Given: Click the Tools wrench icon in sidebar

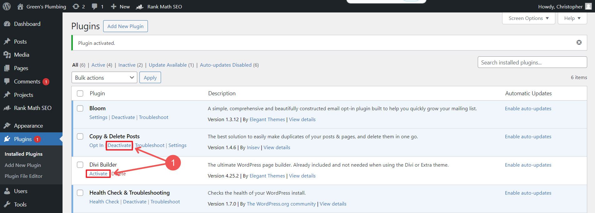Looking at the screenshot, I should pyautogui.click(x=7, y=204).
